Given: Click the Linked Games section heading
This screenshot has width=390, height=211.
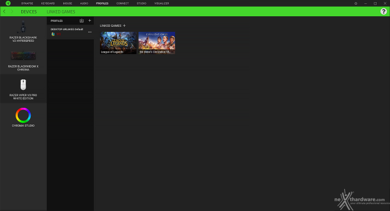Looking at the screenshot, I should (111, 26).
